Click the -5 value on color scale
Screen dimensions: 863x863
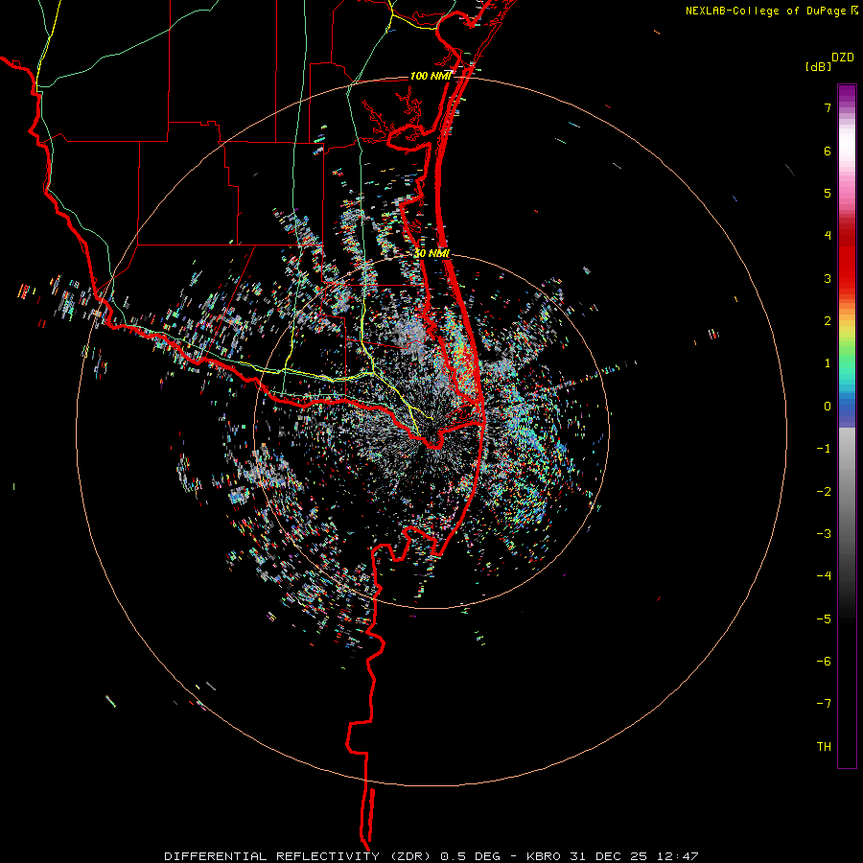(x=824, y=619)
